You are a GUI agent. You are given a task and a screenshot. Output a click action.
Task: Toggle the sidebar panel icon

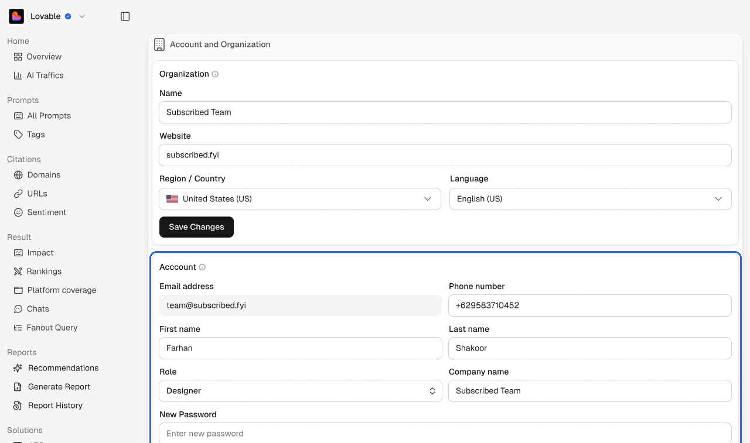125,16
